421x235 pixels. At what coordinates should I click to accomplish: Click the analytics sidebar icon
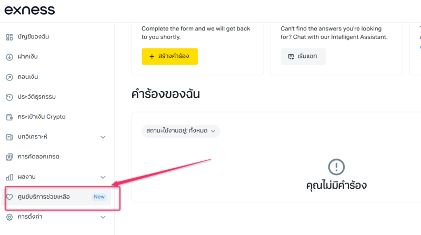click(x=9, y=137)
